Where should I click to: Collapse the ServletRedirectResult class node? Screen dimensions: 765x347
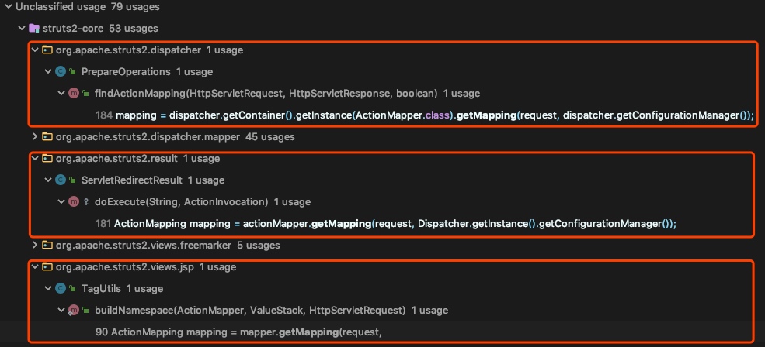click(48, 180)
